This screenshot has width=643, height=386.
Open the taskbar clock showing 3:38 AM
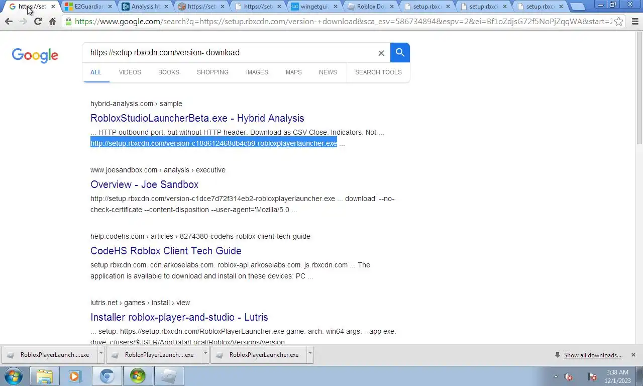click(x=617, y=376)
